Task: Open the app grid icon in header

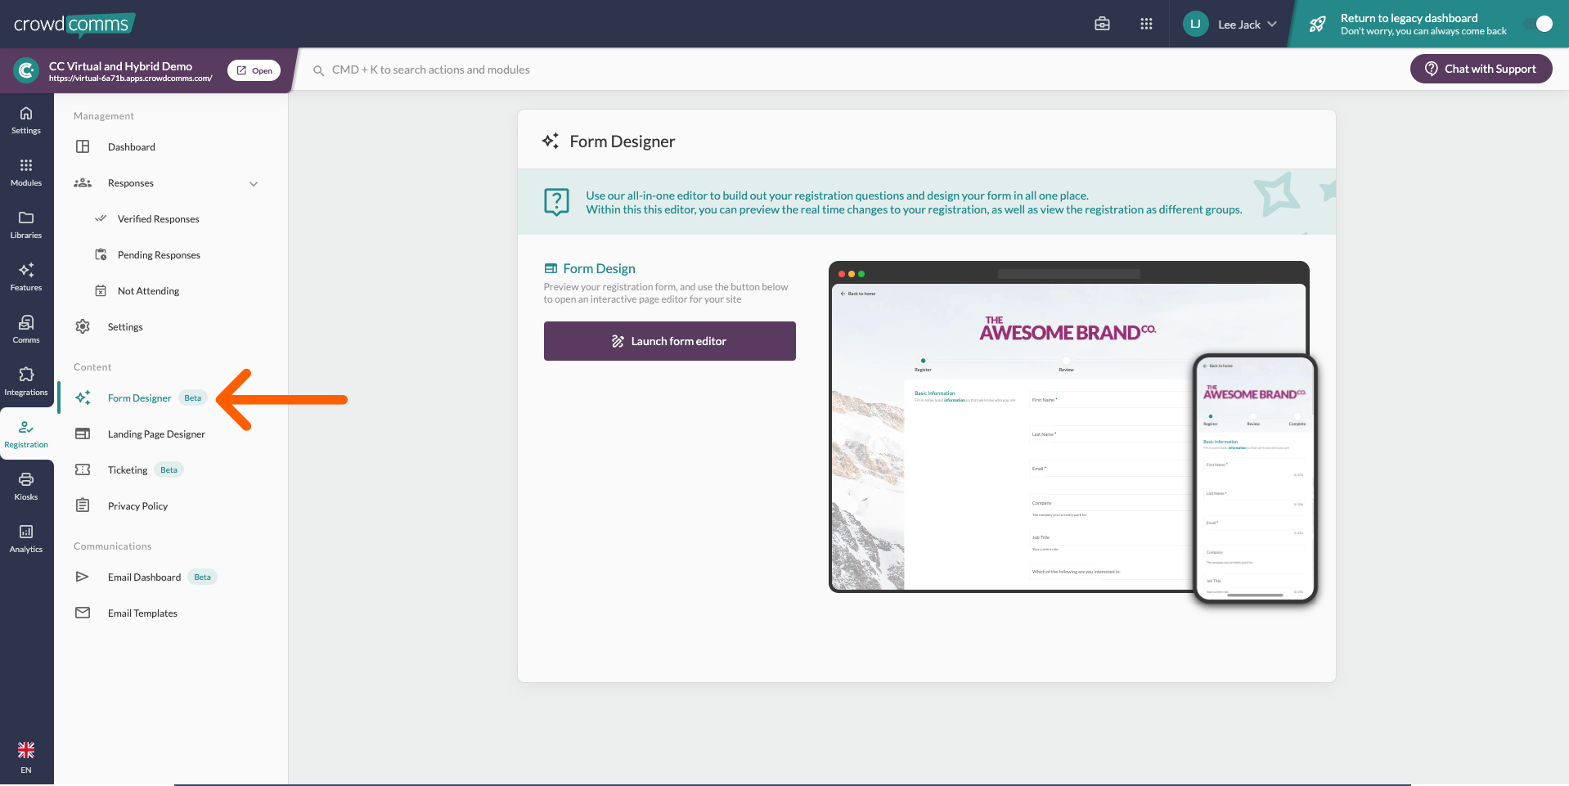Action: [x=1146, y=24]
